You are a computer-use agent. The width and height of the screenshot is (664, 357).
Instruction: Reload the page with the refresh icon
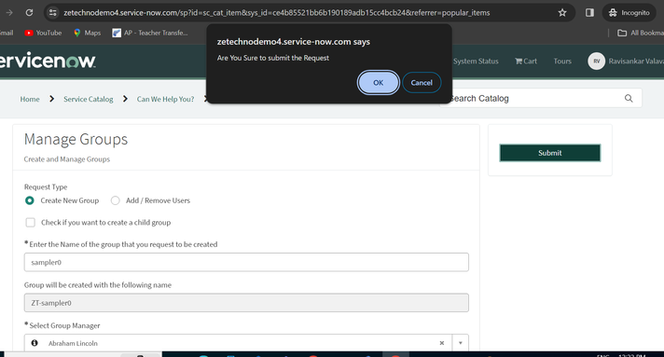29,13
